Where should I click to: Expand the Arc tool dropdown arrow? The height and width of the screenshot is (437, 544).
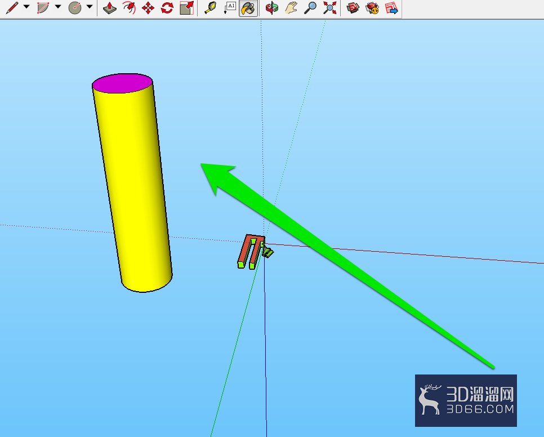(58, 7)
